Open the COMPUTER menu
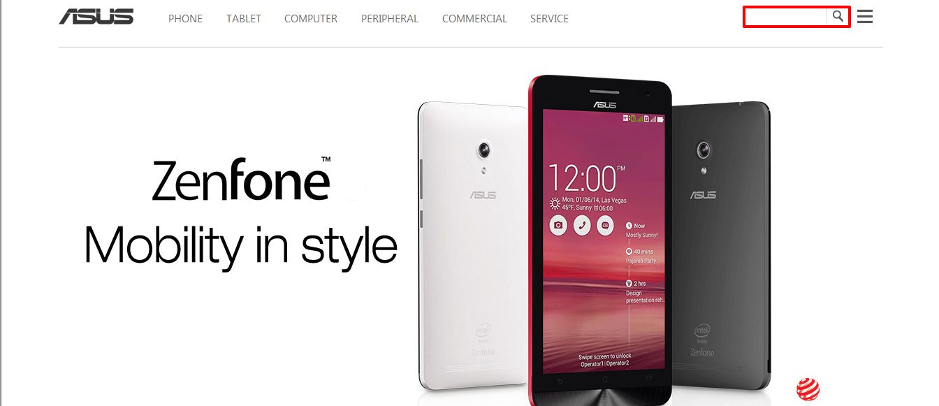Viewport: 939px width, 406px height. click(x=311, y=19)
